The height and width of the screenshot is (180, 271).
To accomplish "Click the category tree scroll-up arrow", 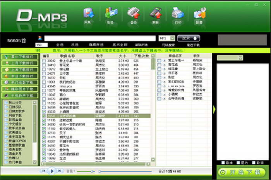I will click(34, 103).
